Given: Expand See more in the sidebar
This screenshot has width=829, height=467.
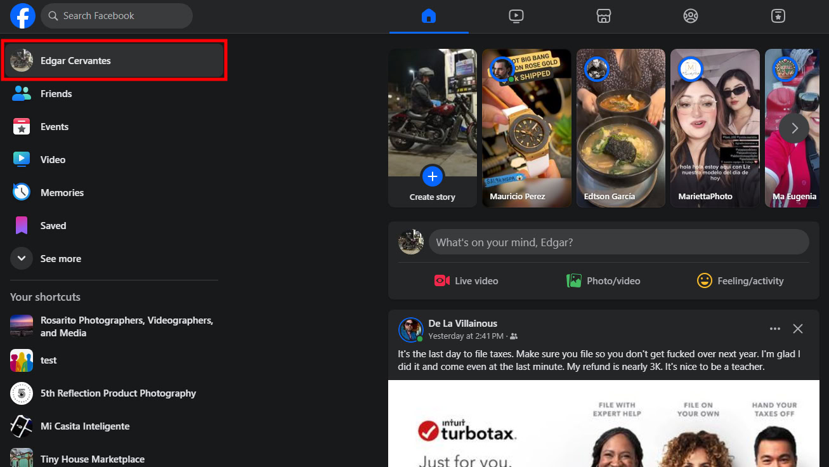Looking at the screenshot, I should click(114, 259).
